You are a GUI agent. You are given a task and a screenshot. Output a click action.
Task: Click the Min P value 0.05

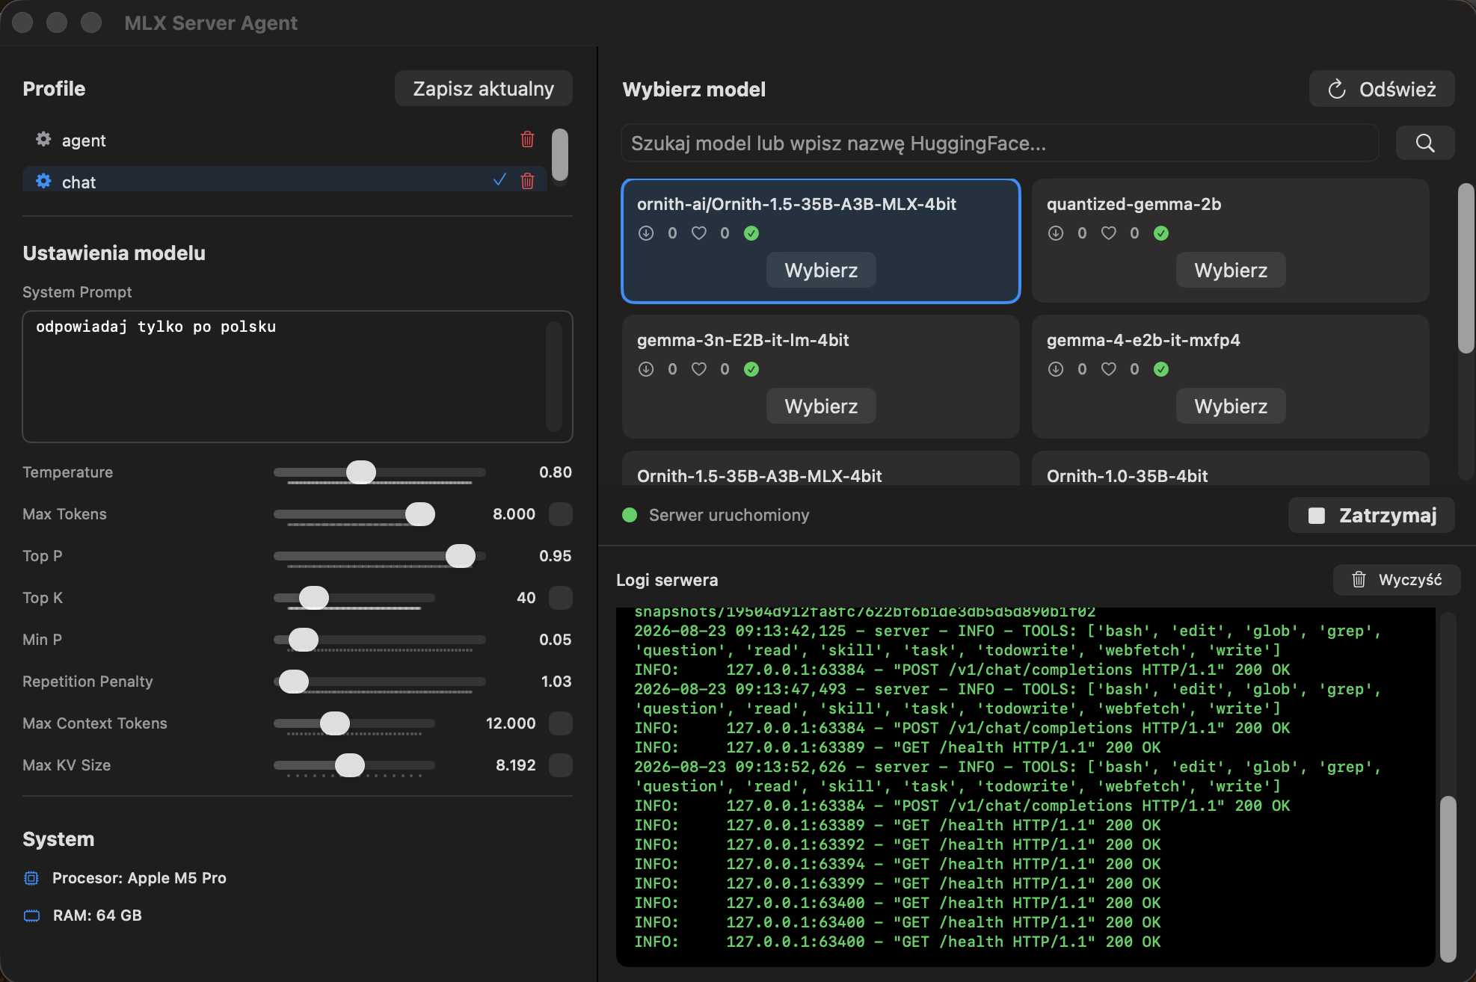(x=556, y=640)
